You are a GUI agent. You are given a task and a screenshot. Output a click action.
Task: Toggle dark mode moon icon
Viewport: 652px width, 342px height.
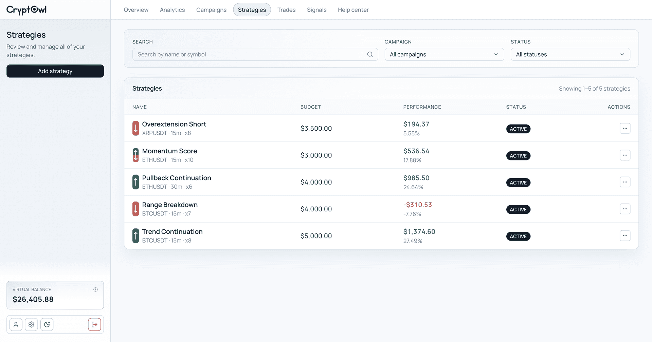[x=47, y=324]
